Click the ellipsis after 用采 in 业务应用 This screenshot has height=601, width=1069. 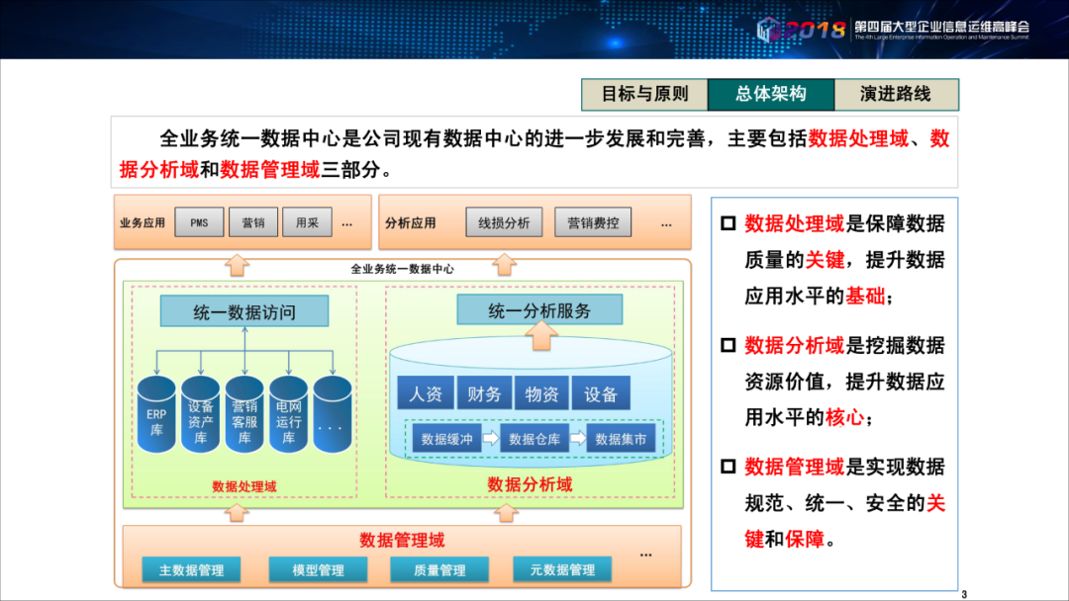347,224
